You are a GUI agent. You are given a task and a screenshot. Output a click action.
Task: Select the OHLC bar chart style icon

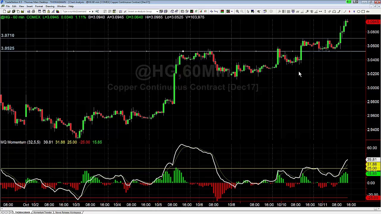pyautogui.click(x=196, y=11)
